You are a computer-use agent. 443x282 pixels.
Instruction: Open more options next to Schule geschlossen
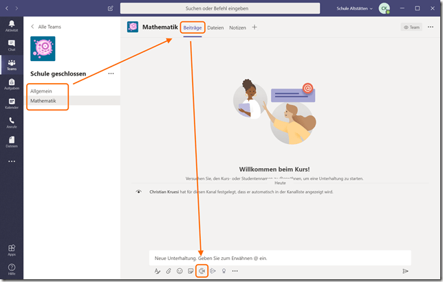point(111,73)
